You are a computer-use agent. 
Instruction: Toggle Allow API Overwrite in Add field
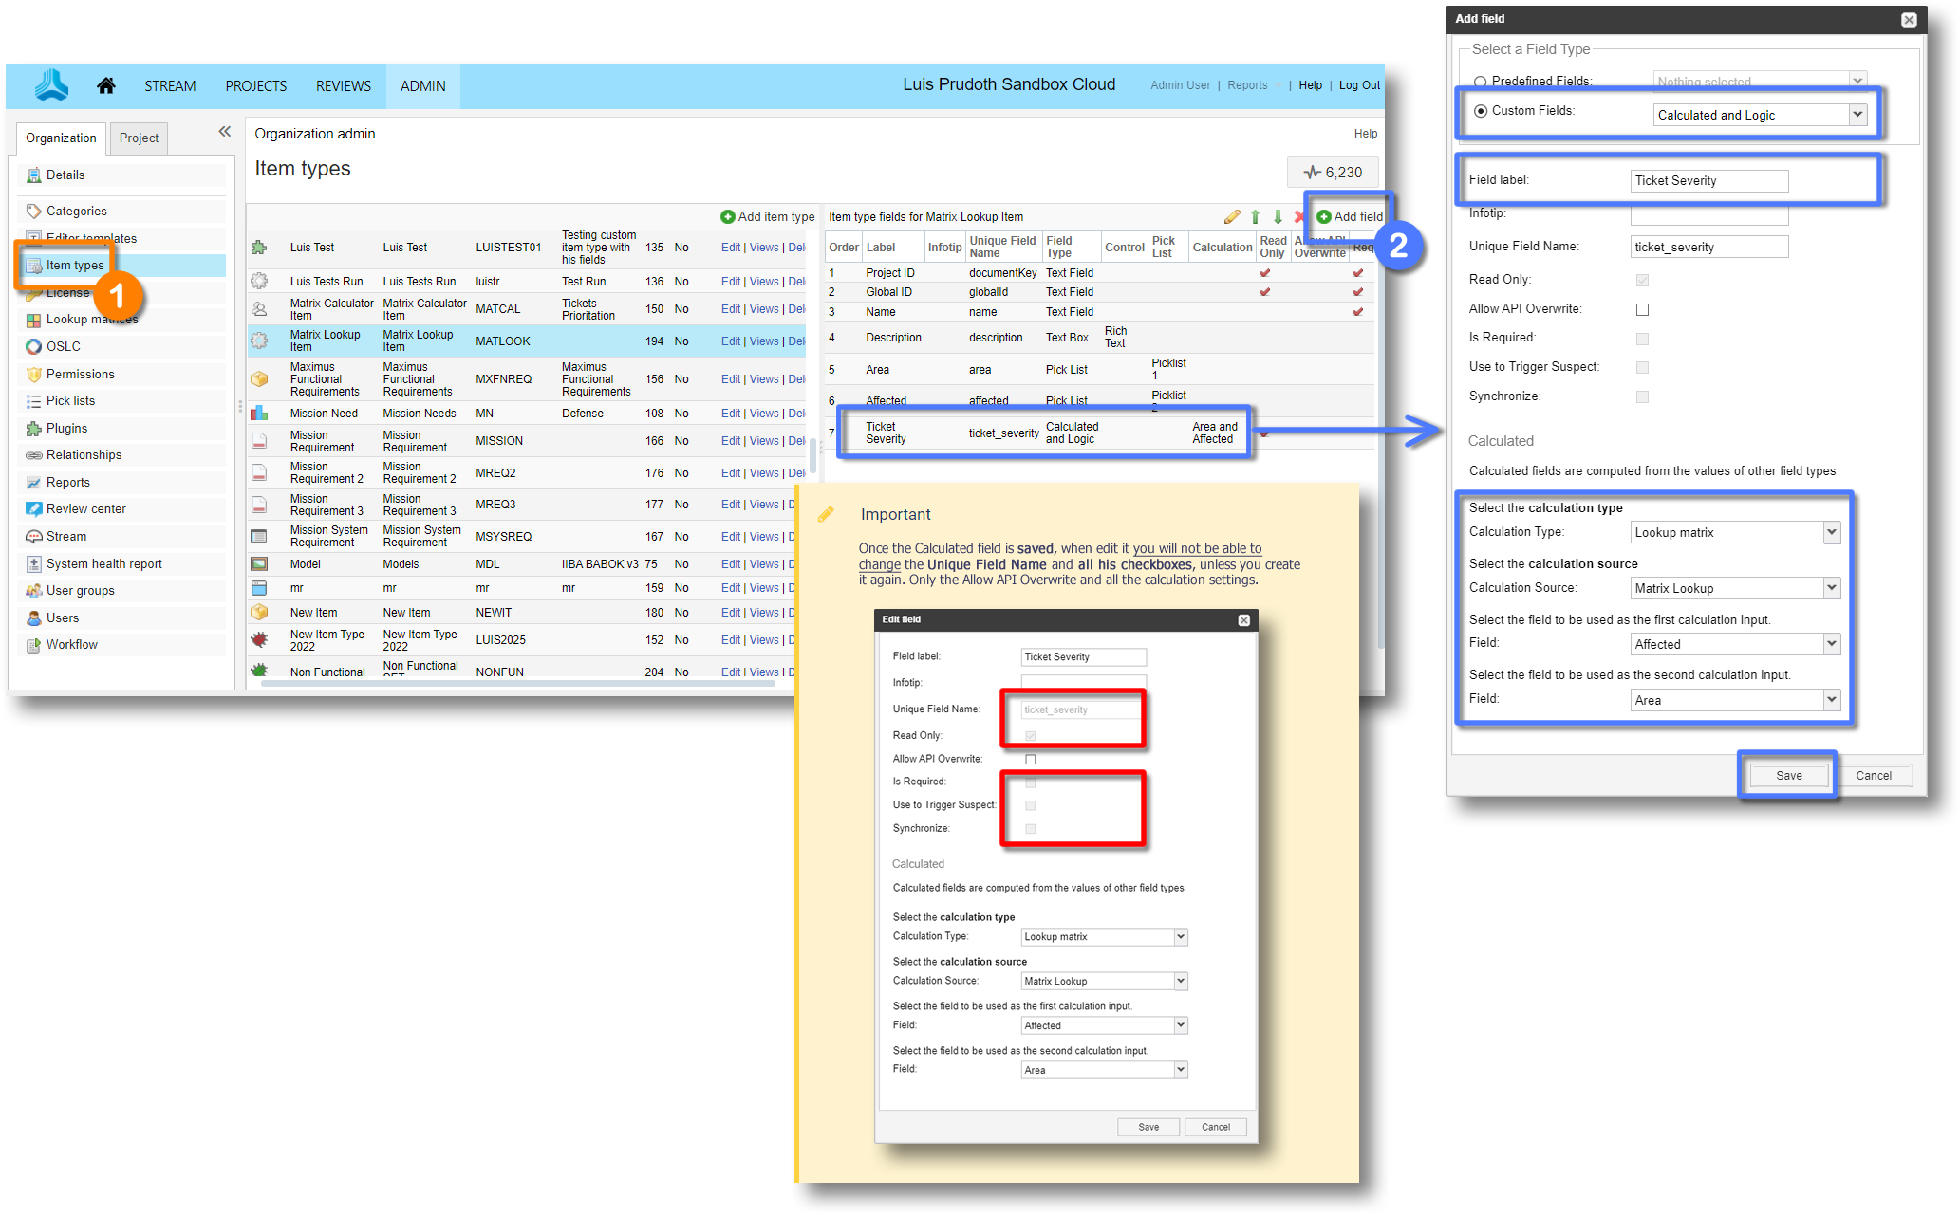tap(1642, 309)
